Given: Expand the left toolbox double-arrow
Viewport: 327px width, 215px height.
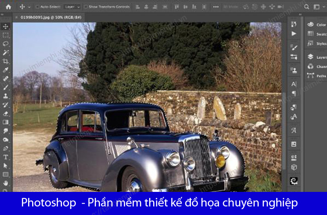Looking at the screenshot, I should [x=2, y=15].
